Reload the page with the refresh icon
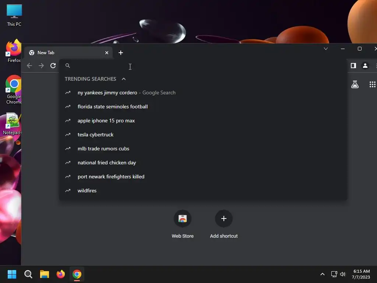Image resolution: width=377 pixels, height=283 pixels. point(53,66)
